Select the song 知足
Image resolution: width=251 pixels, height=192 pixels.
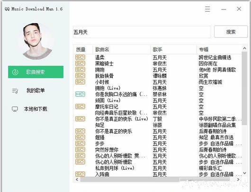coord(100,125)
